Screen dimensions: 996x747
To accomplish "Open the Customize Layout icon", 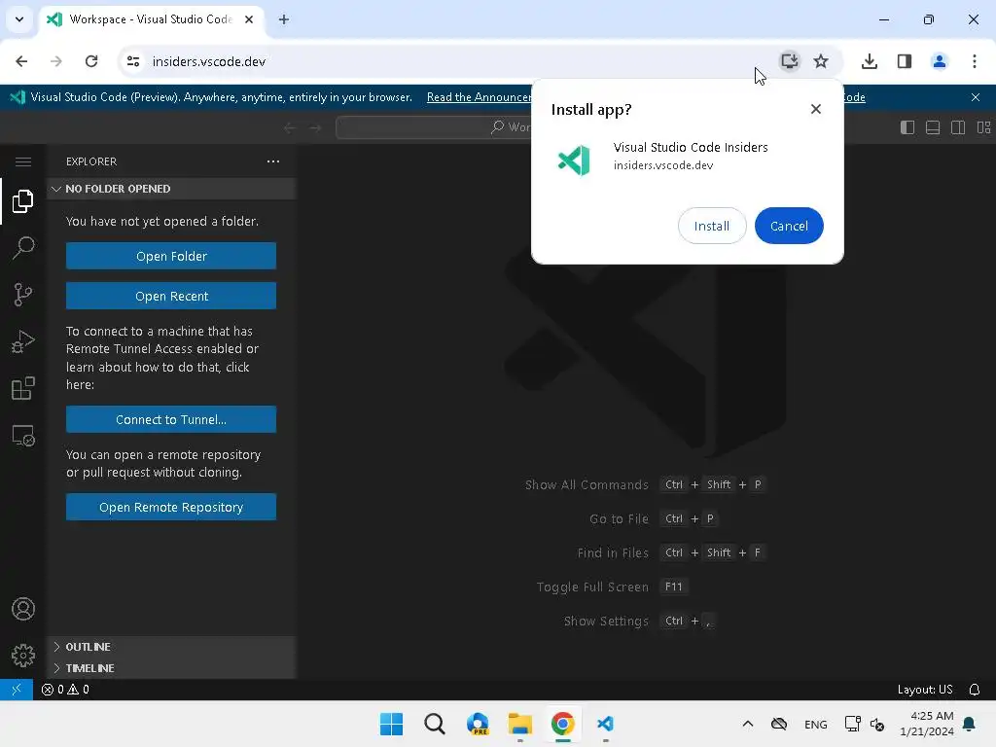I will click(983, 127).
